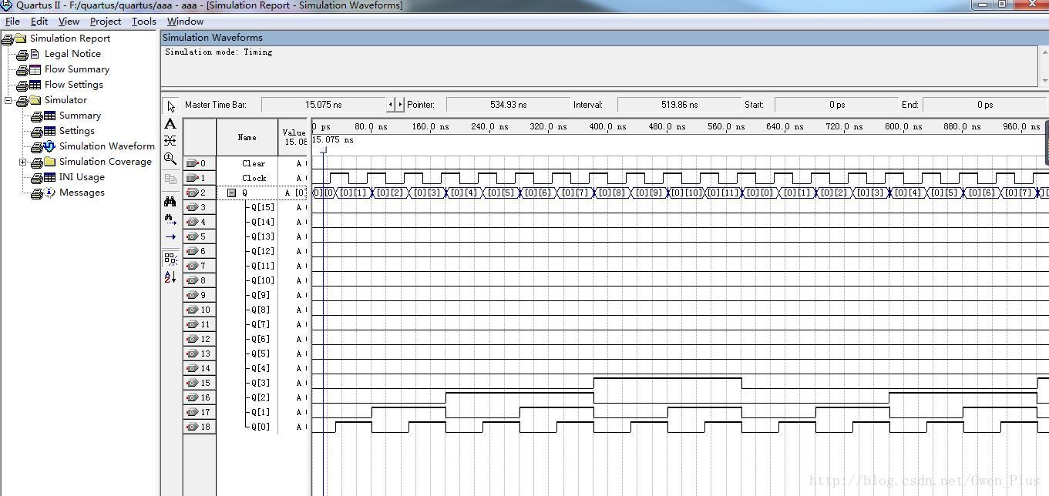Open Simulator Settings report
Image resolution: width=1049 pixels, height=496 pixels.
pyautogui.click(x=77, y=131)
